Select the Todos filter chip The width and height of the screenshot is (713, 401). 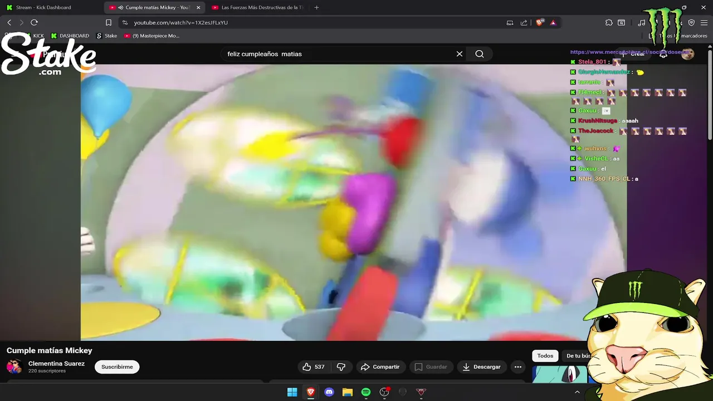click(545, 356)
